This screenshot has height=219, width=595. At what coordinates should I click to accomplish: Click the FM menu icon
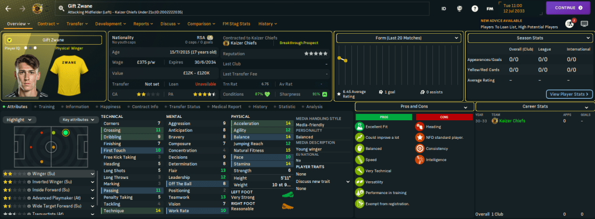coord(490,8)
